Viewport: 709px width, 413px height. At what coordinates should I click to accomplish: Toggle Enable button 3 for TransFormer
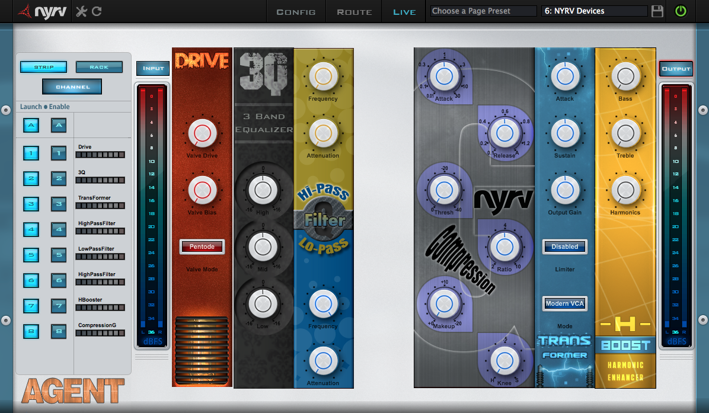(x=59, y=204)
